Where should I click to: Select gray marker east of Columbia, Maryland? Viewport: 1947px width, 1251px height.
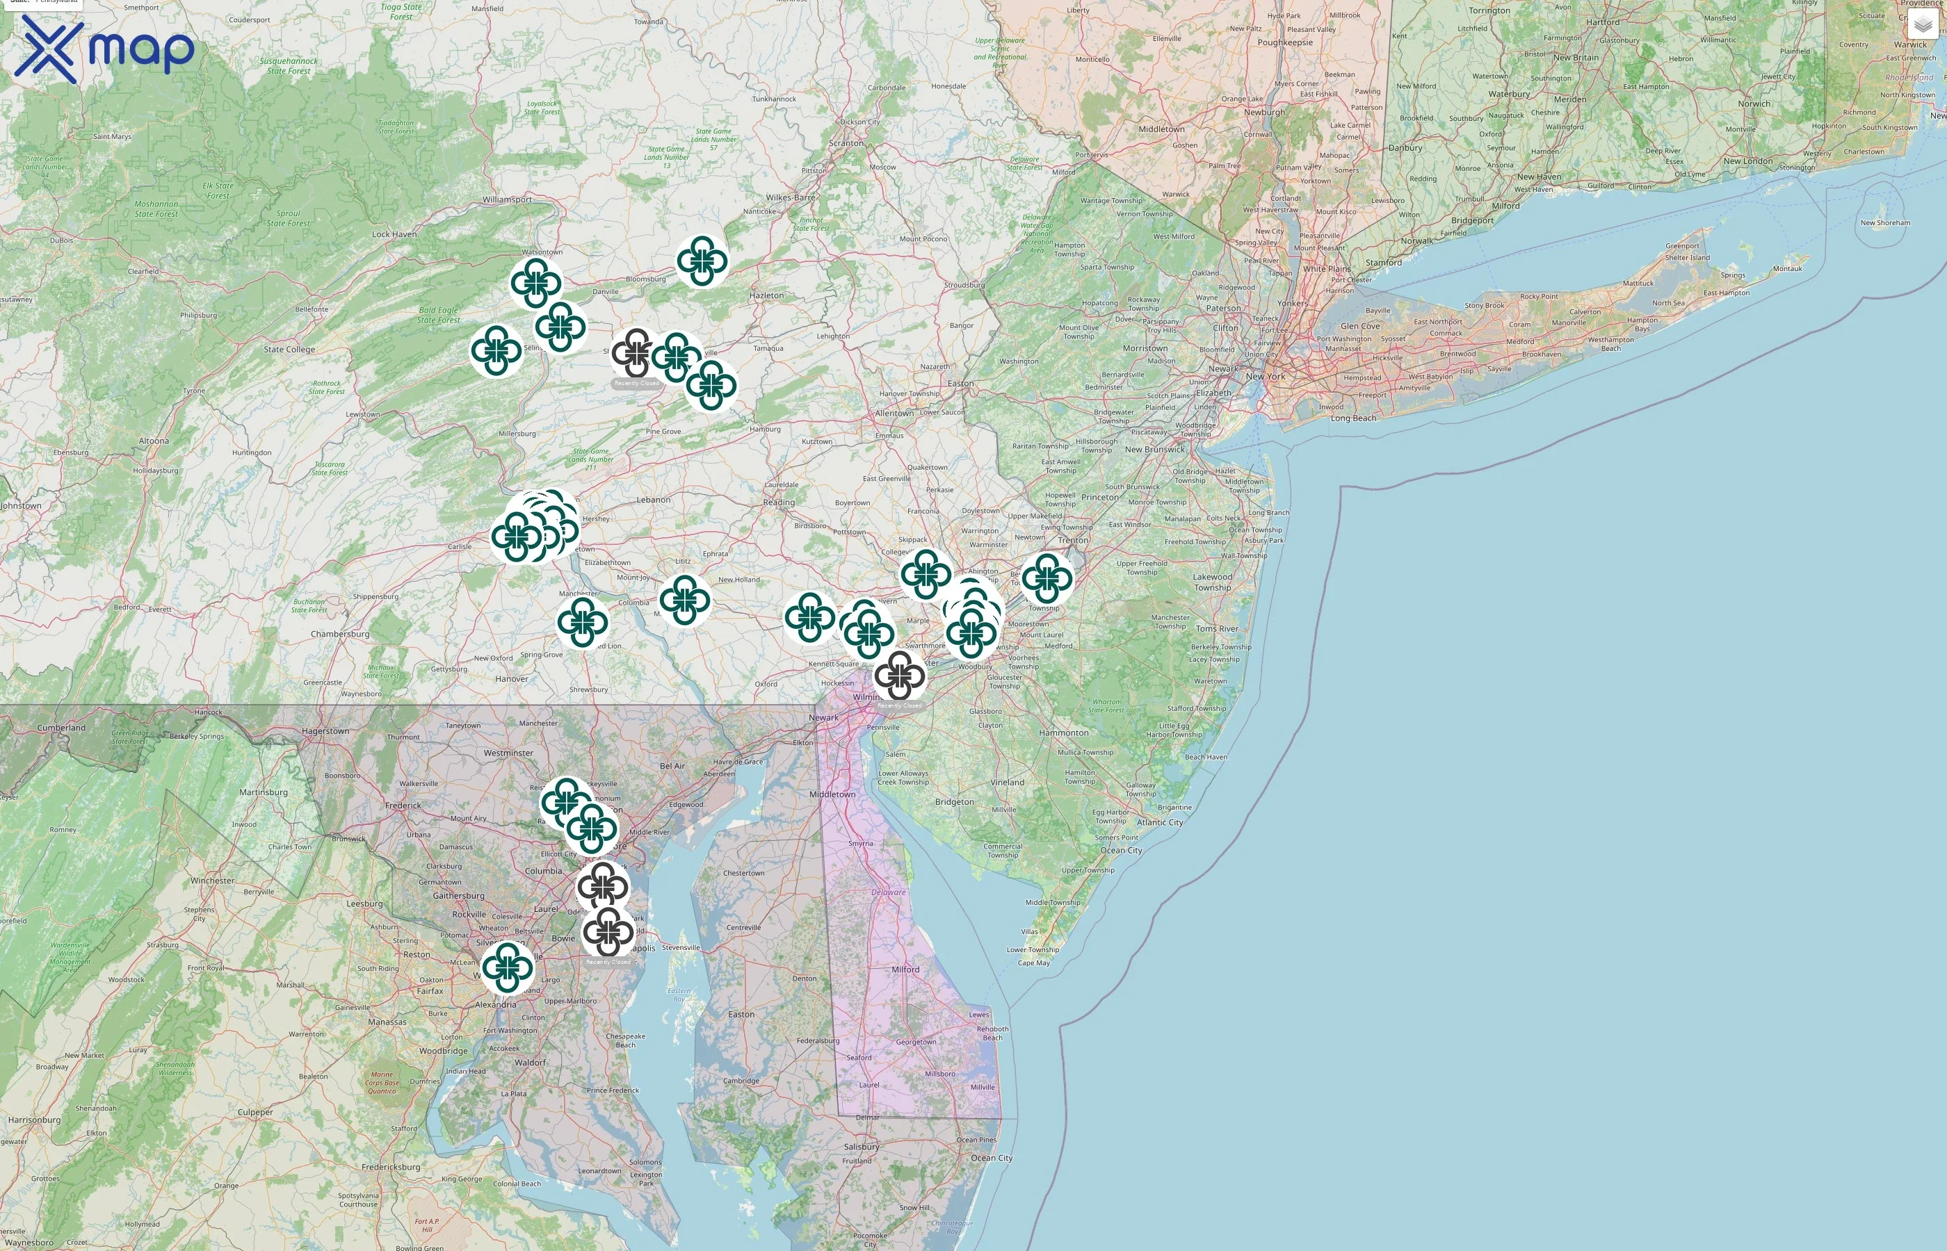[603, 886]
